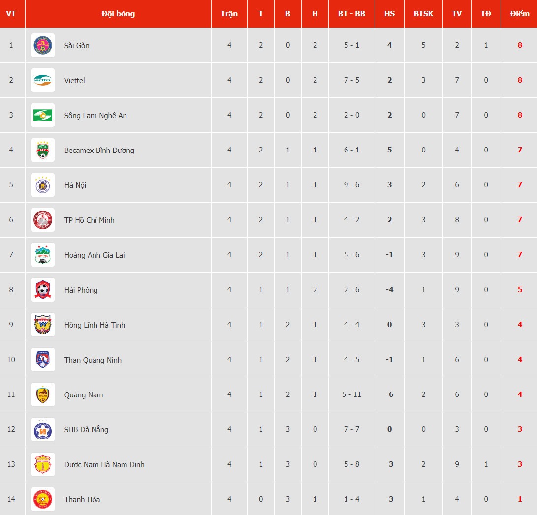Sort by the Điểm column header
This screenshot has height=515, width=537.
520,14
